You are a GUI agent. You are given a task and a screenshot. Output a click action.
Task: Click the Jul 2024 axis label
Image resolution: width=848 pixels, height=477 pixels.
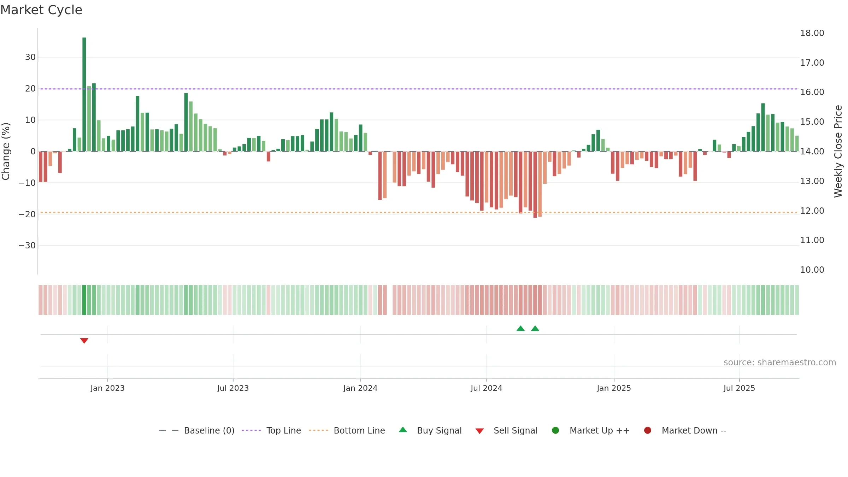[x=487, y=388]
